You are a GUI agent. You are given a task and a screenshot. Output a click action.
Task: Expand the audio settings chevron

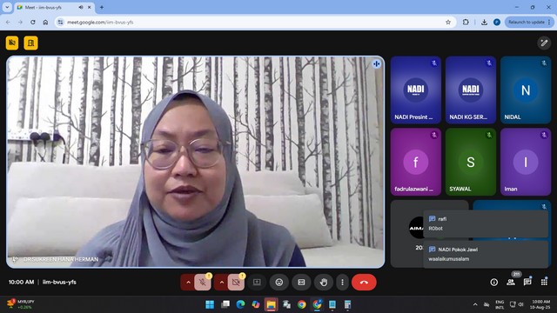[188, 283]
